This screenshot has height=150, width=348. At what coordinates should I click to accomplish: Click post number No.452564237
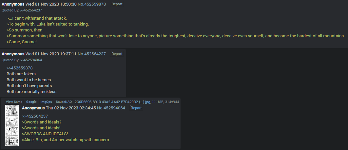tap(92, 54)
